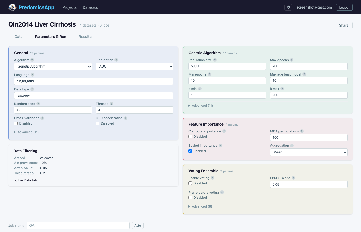Enable the Cross-validation checkbox

(16, 123)
